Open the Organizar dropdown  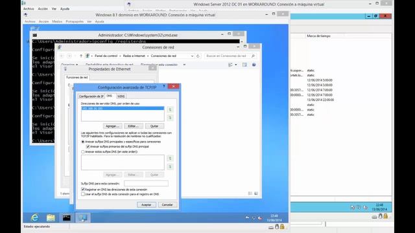pyautogui.click(x=69, y=65)
